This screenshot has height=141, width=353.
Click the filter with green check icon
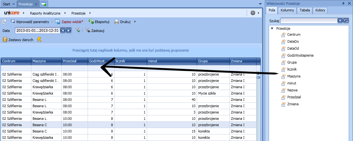(77, 30)
